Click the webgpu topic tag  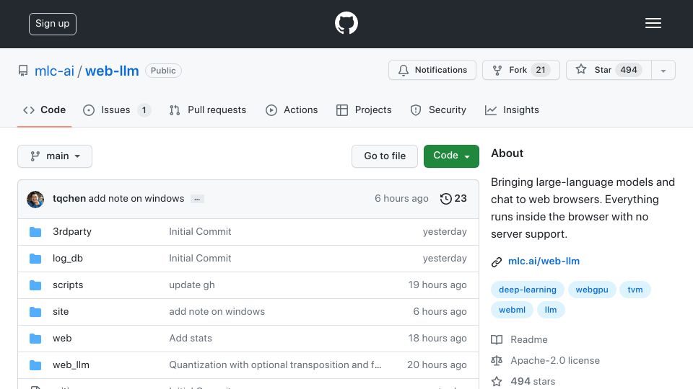pos(592,290)
